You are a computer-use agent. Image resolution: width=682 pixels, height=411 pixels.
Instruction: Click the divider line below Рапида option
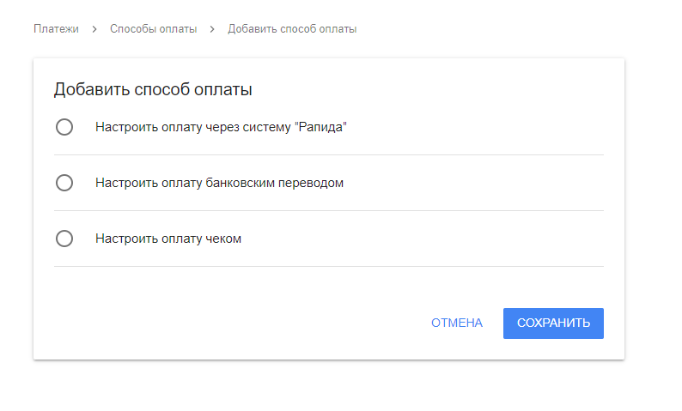point(329,154)
